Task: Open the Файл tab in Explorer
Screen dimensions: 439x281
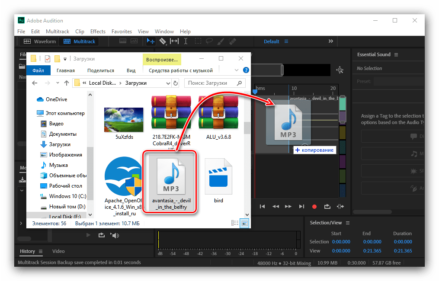Action: [x=38, y=70]
